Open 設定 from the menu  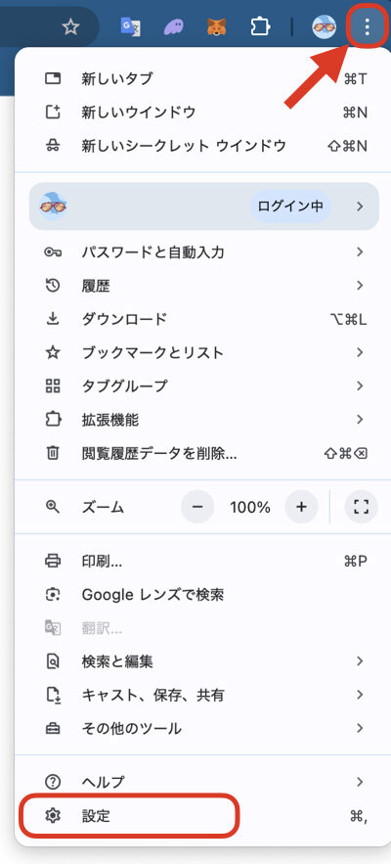203,815
